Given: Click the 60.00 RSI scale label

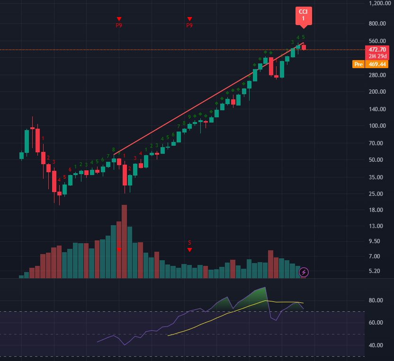Looking at the screenshot, I should 376,323.
